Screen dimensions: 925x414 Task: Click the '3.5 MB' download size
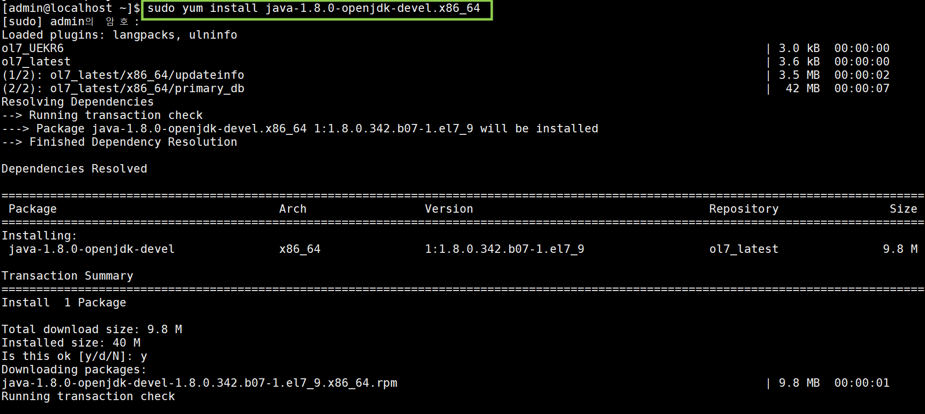[799, 75]
